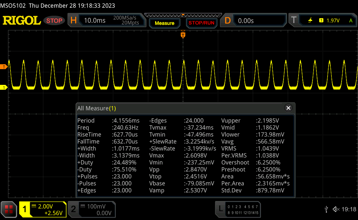Click the Vmin value -237.25mV
Viewport: 358px width, 220px height.
coord(199,162)
